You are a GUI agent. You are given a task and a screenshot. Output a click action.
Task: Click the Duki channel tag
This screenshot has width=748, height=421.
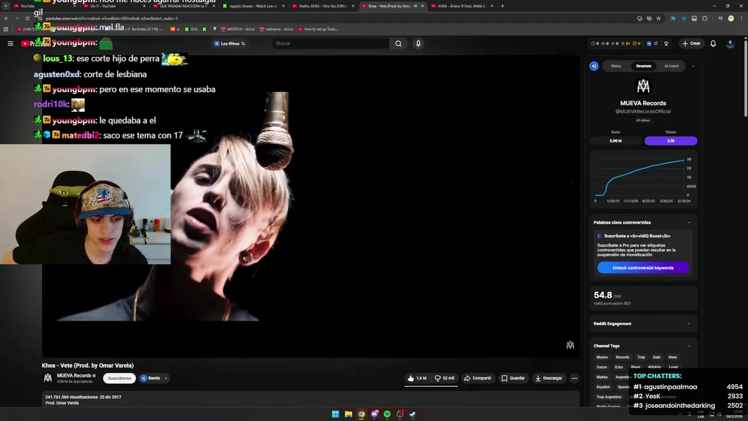pos(657,357)
